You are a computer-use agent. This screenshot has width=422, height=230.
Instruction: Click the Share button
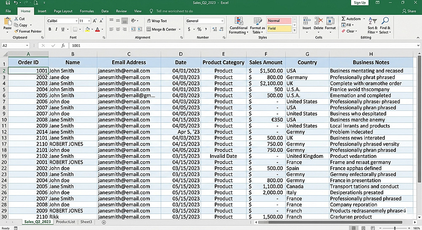409,11
